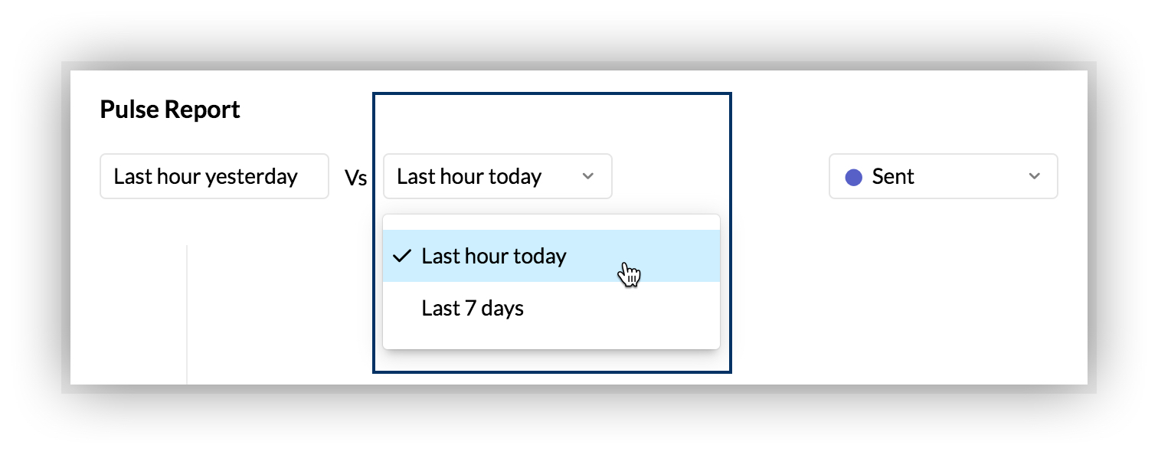Click the vertical chart axis line

(187, 314)
